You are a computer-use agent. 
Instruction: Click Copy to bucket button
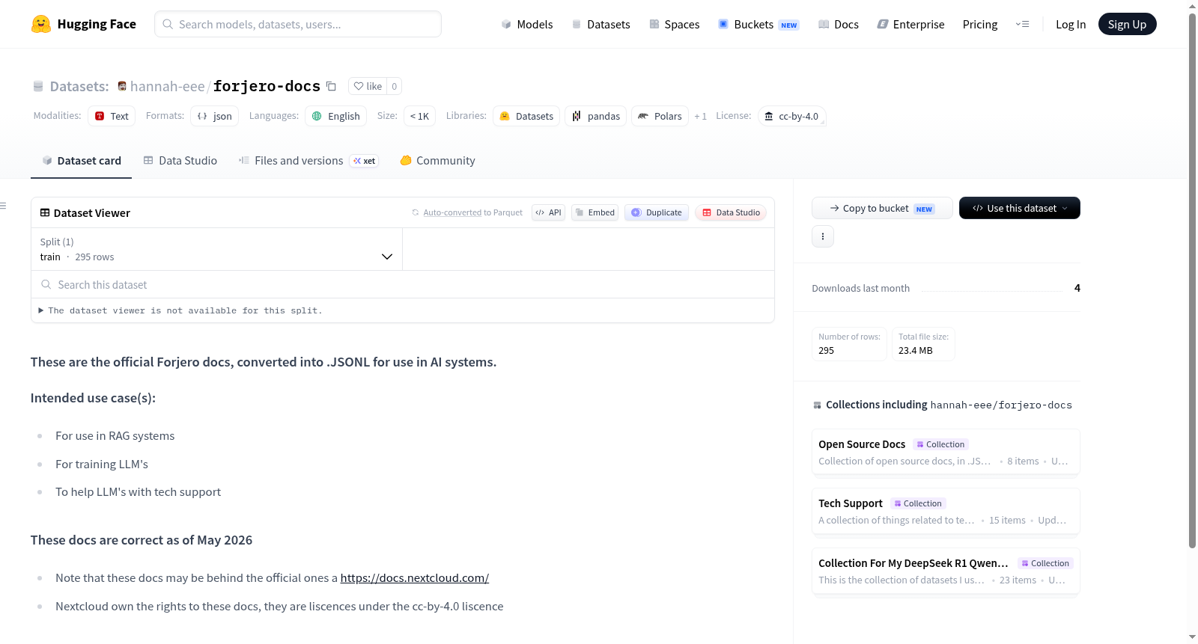(x=882, y=208)
